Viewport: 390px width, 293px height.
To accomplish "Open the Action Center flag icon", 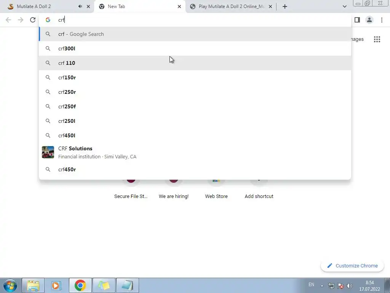I will (340, 286).
